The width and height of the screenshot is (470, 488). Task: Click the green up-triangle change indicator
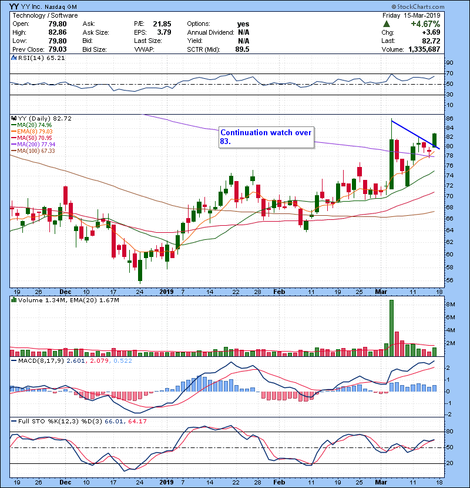(387, 24)
